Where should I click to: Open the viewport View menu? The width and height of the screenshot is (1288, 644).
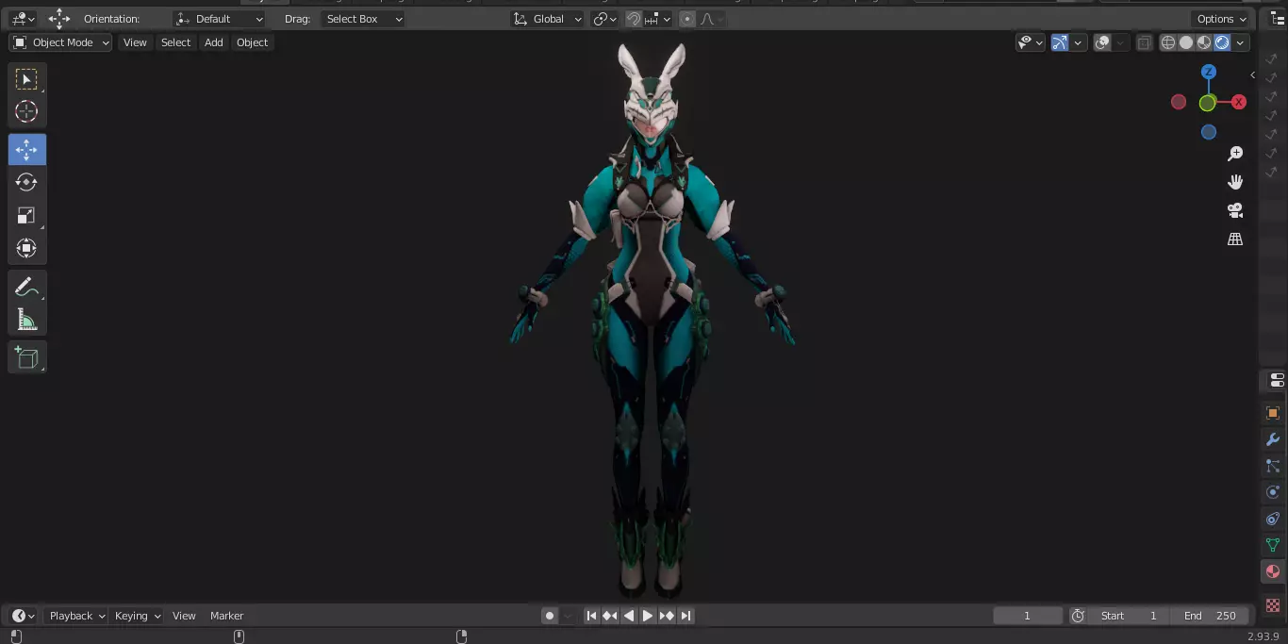coord(135,42)
